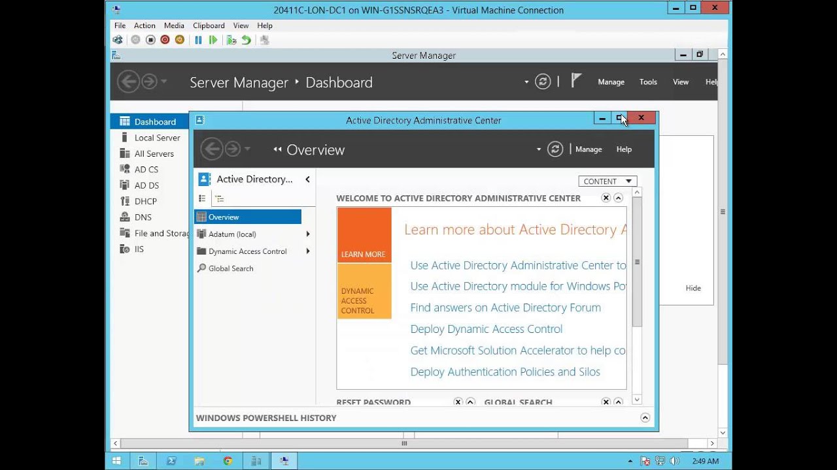Viewport: 837px width, 470px height.
Task: Click Server Manager forward arrow
Action: 149,82
